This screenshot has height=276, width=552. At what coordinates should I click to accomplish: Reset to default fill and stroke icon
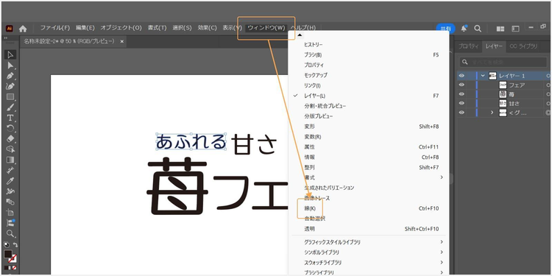(7, 244)
